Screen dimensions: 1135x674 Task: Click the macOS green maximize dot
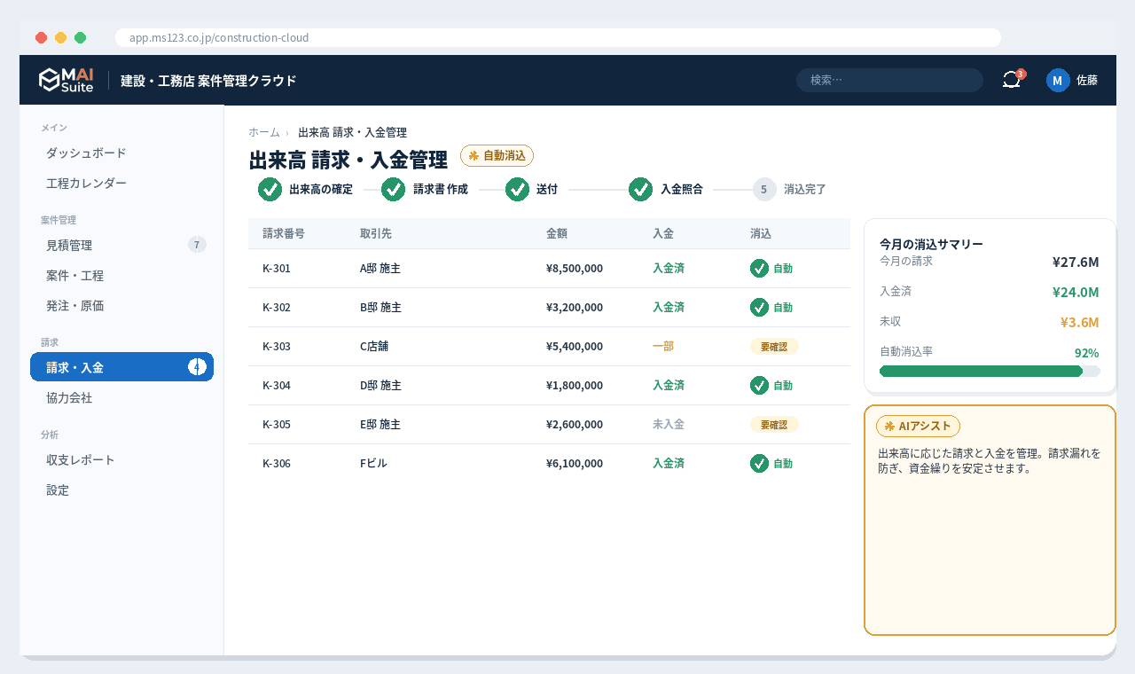pos(80,37)
